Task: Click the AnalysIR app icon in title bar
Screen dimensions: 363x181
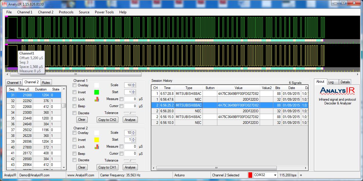Action: point(5,3)
